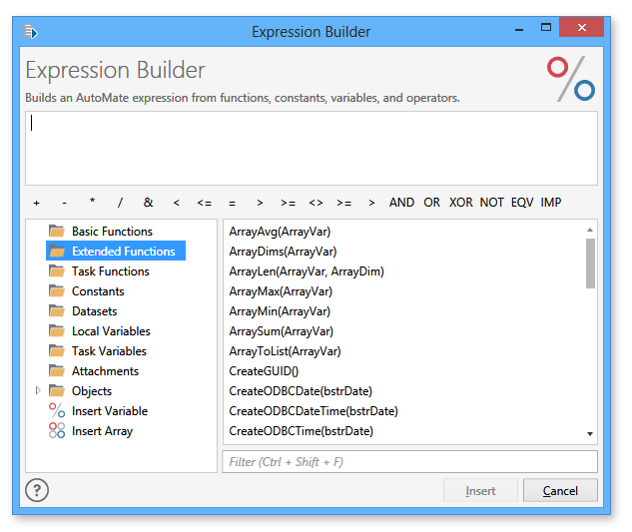The width and height of the screenshot is (632, 532).
Task: Expand the Objects tree node
Action: 38,391
